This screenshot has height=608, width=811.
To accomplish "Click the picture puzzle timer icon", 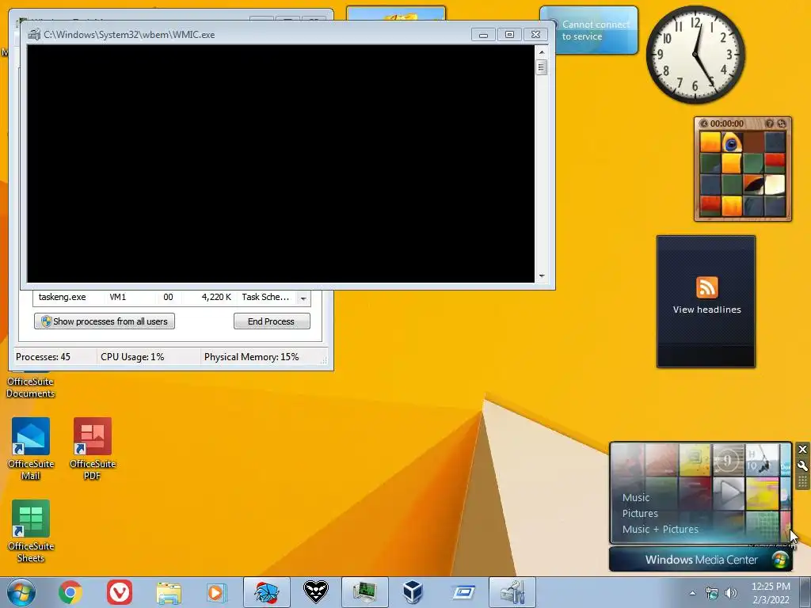I will pyautogui.click(x=703, y=123).
